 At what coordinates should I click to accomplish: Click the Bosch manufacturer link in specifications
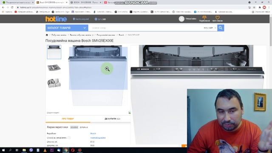point(93,133)
